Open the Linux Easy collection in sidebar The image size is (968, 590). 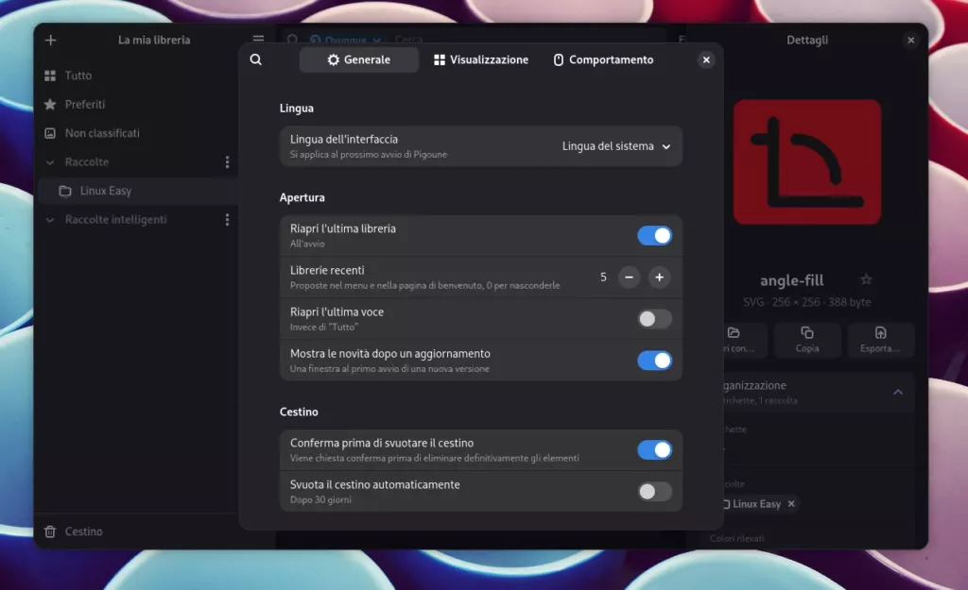(138, 191)
